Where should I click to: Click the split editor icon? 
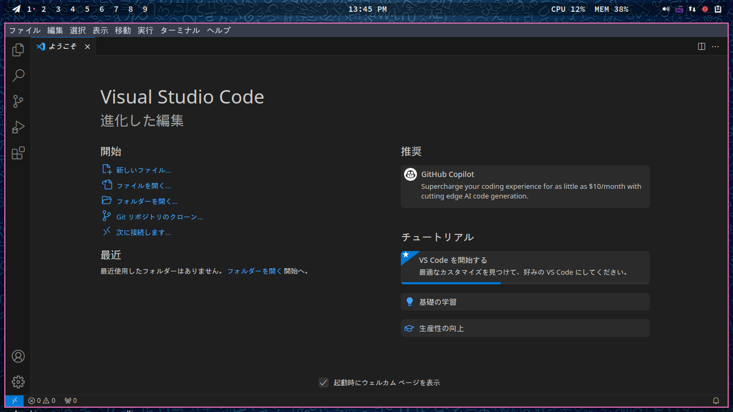pos(701,47)
